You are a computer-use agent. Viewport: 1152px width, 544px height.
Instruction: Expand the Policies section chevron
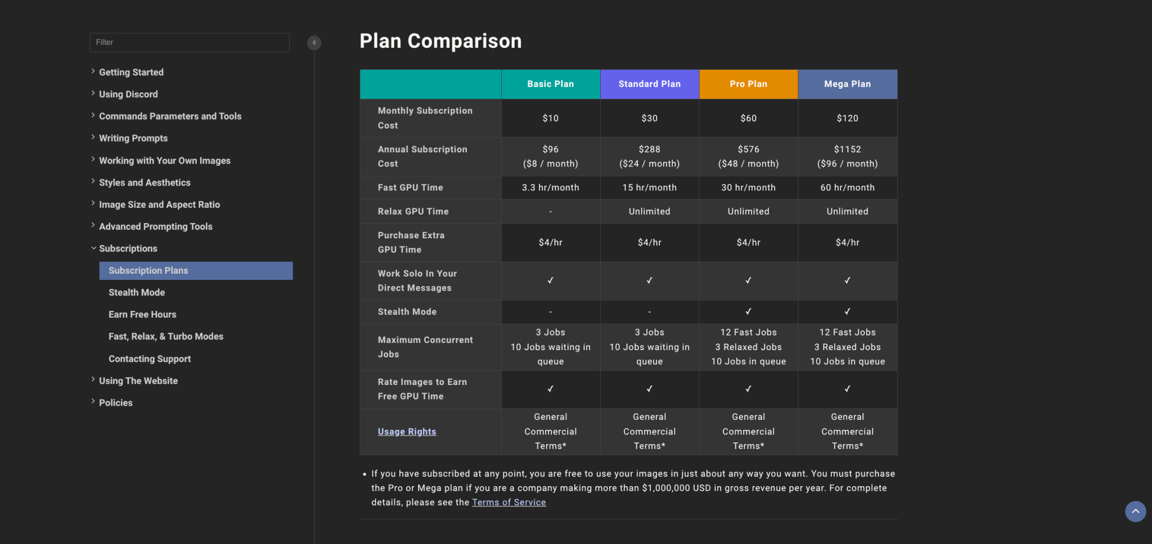point(93,402)
